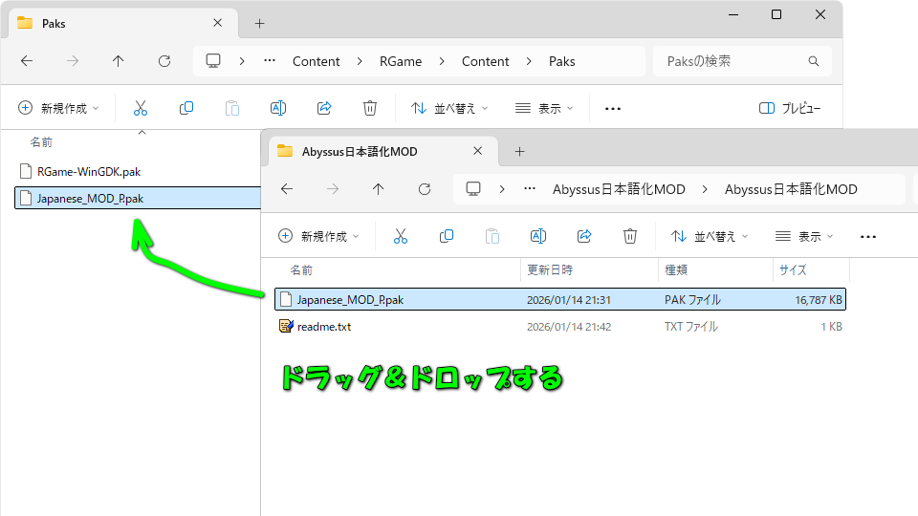This screenshot has width=918, height=516.
Task: Sort by 種類 column header
Action: point(676,270)
